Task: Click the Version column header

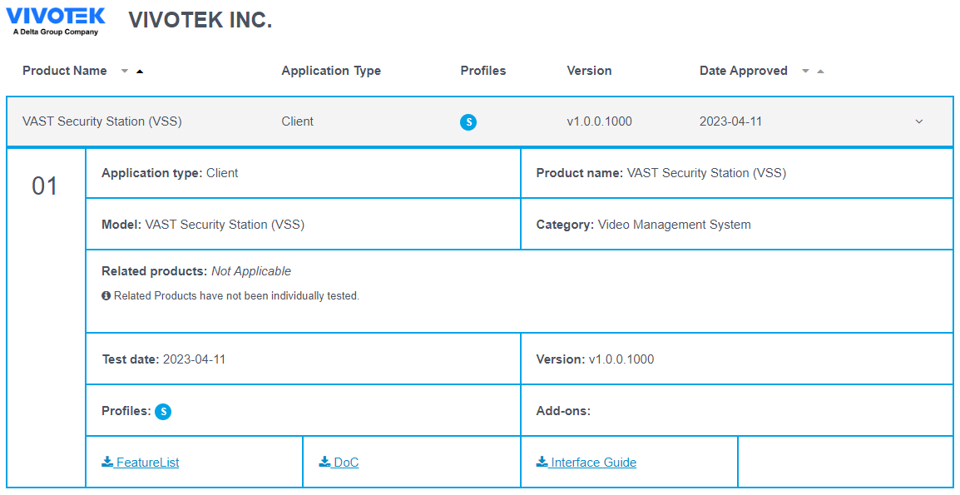Action: (x=589, y=71)
